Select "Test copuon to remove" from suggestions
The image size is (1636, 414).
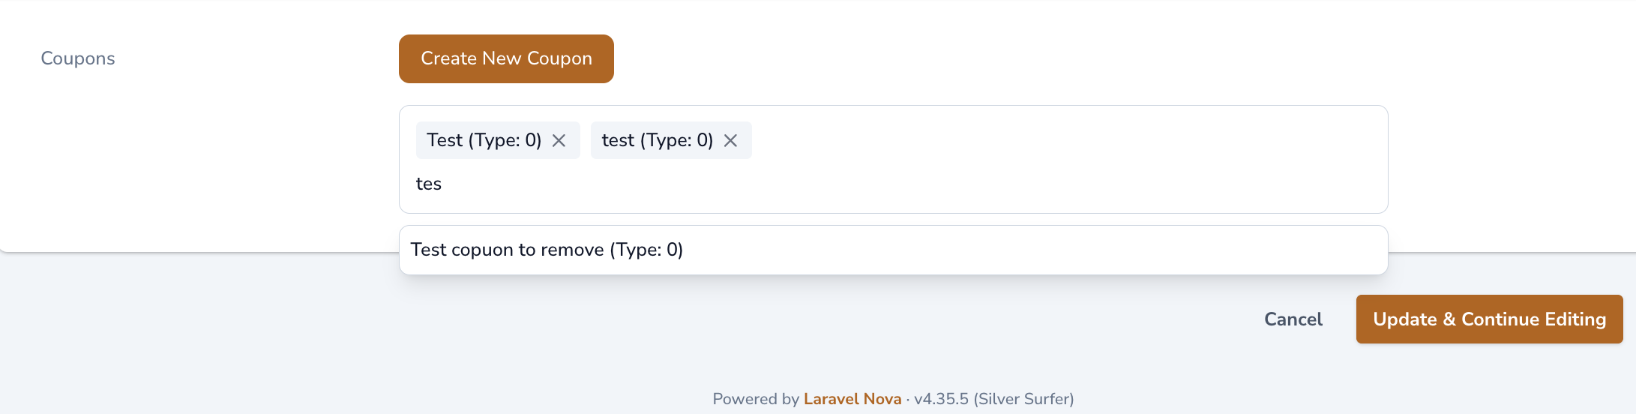click(547, 250)
